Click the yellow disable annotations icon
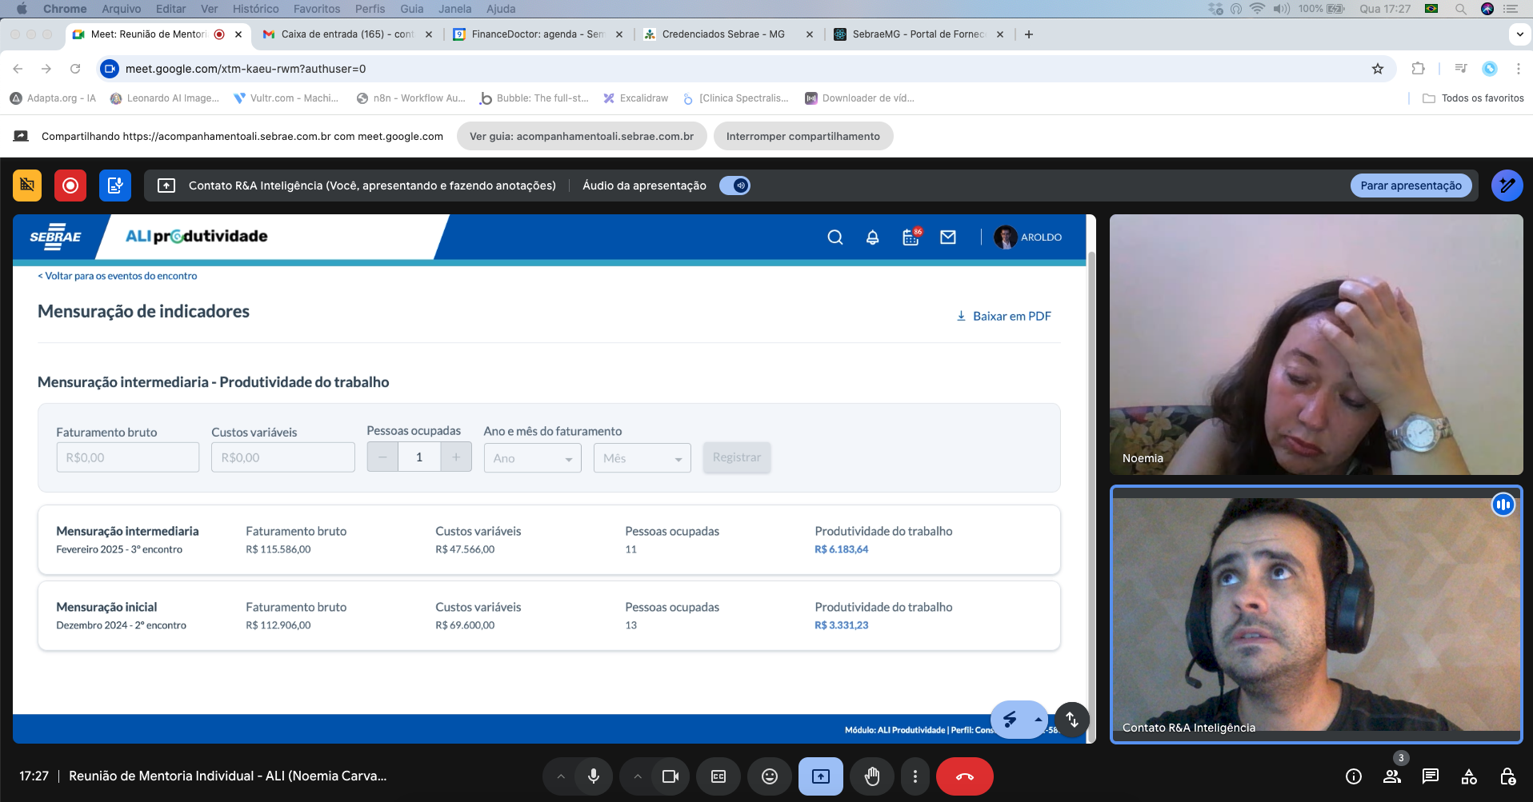The height and width of the screenshot is (802, 1533). pos(27,186)
